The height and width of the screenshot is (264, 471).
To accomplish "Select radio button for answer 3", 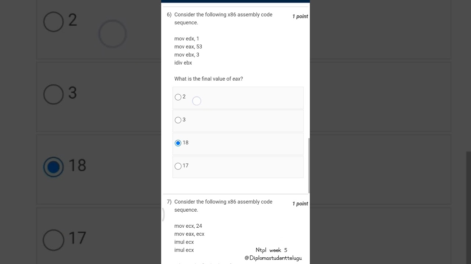I will tap(178, 120).
